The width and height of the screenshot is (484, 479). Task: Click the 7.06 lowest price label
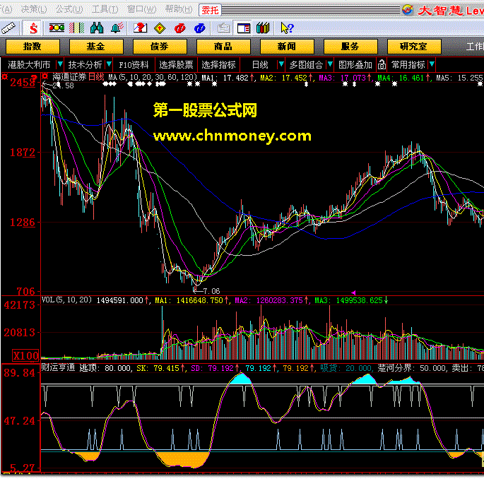(212, 291)
